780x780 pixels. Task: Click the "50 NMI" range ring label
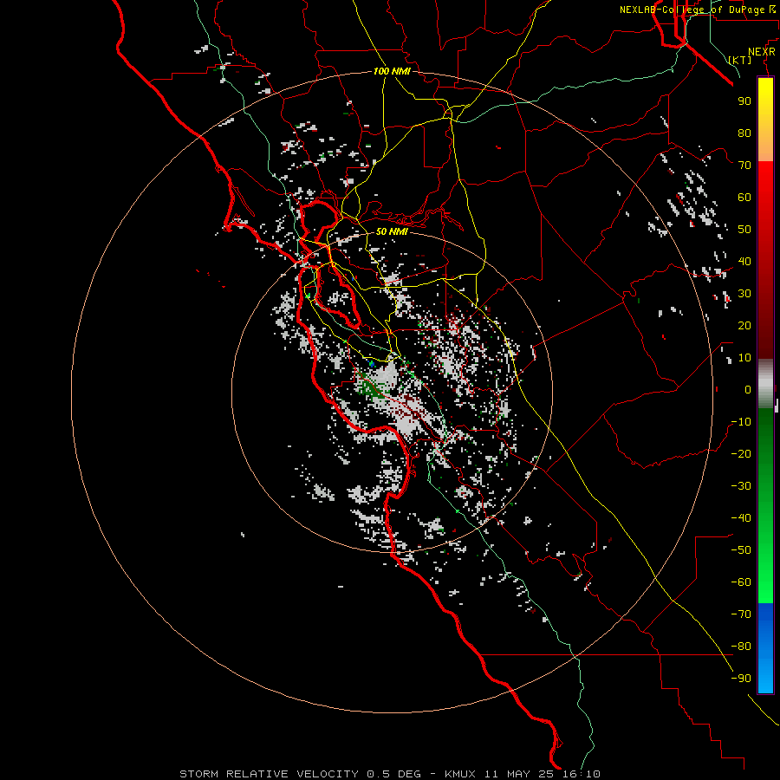coord(392,231)
